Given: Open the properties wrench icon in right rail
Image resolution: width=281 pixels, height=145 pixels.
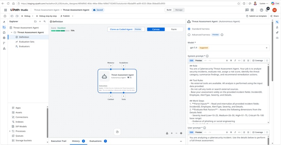Looking at the screenshot, I should [x=277, y=22].
